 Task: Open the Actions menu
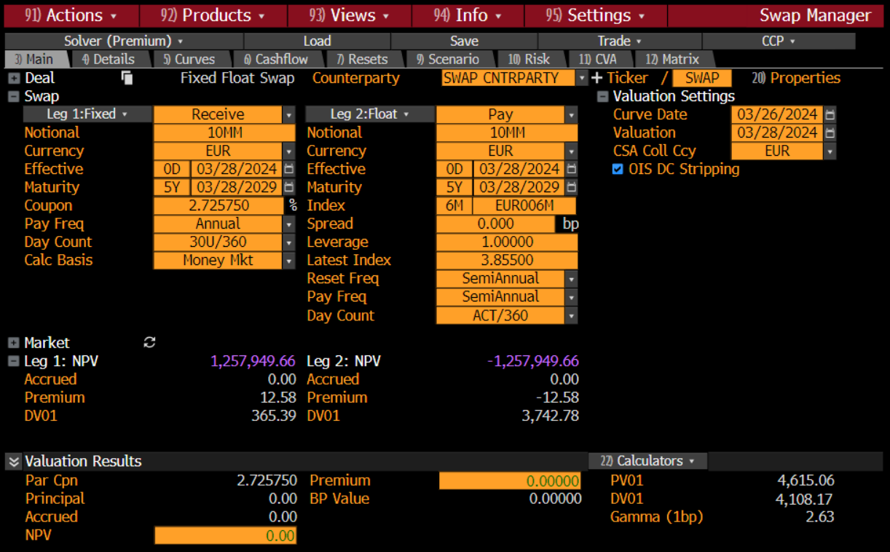pyautogui.click(x=71, y=15)
